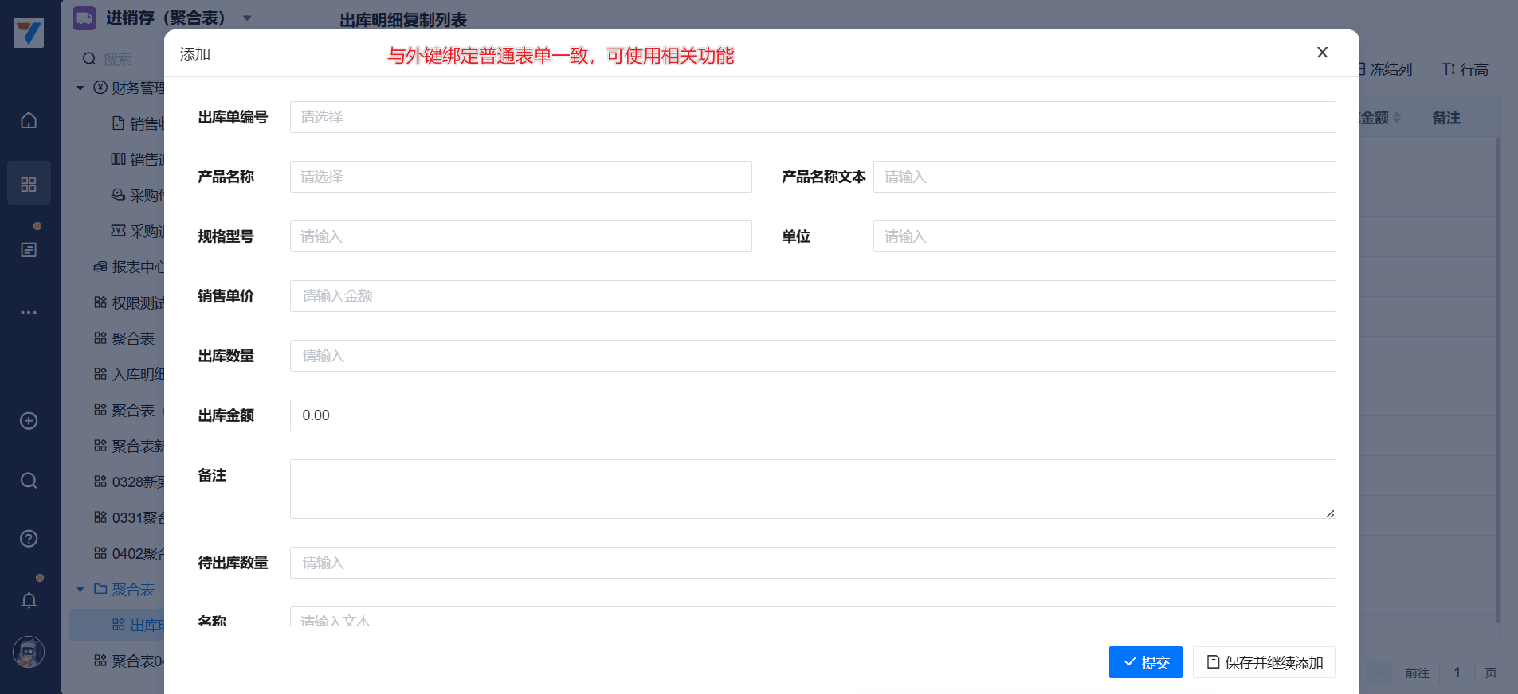Open 聚合表新 item in navigation tree

point(129,446)
